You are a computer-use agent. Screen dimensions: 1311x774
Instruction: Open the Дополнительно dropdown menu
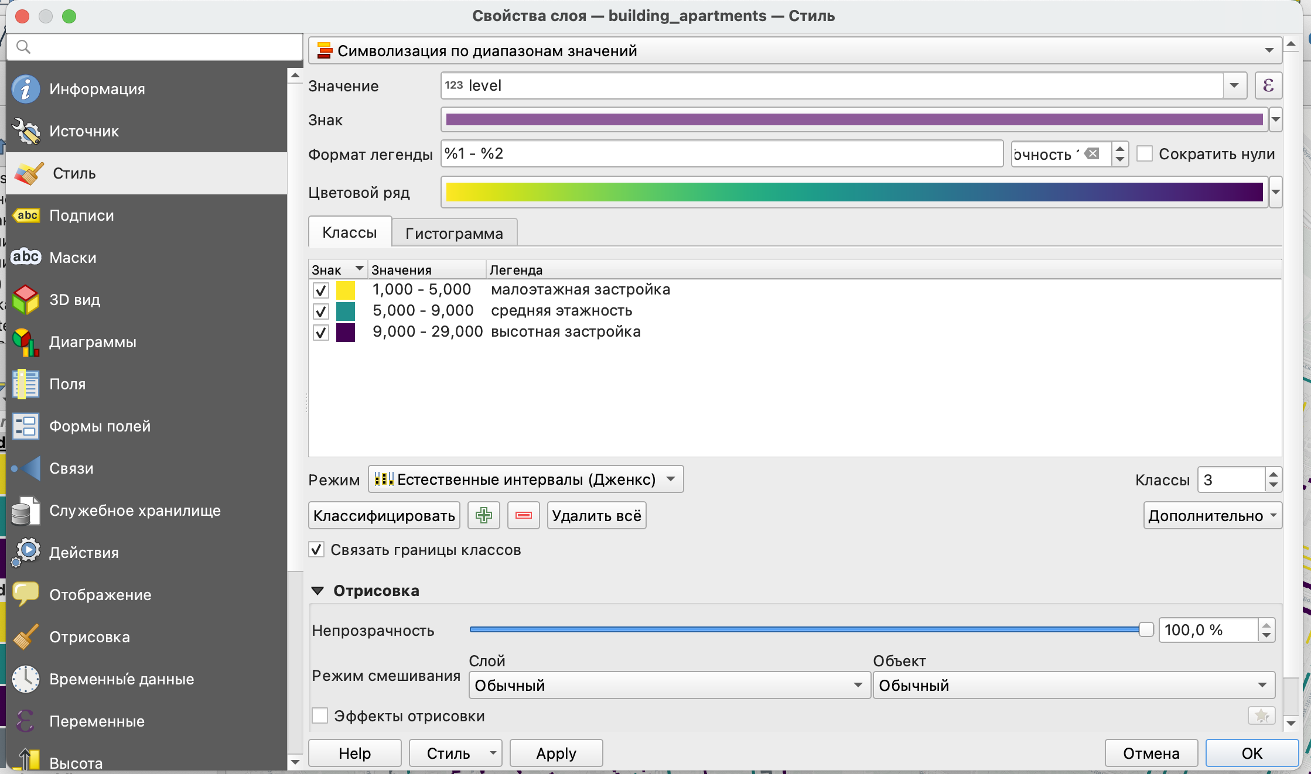coord(1212,515)
